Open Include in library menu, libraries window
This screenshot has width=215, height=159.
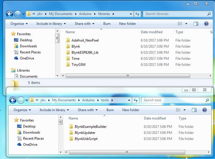(x=51, y=24)
